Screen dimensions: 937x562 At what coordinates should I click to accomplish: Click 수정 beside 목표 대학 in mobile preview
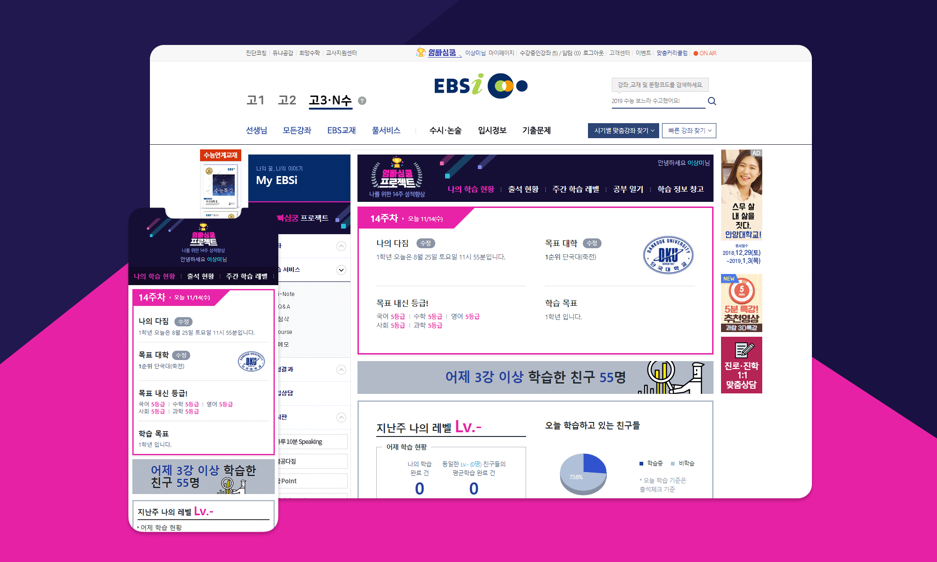coord(181,355)
